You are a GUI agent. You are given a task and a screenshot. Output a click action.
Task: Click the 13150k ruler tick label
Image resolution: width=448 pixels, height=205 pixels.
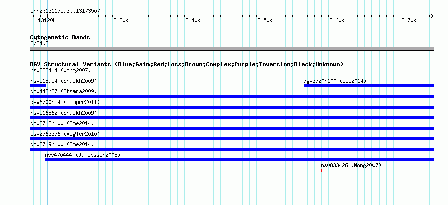[263, 21]
